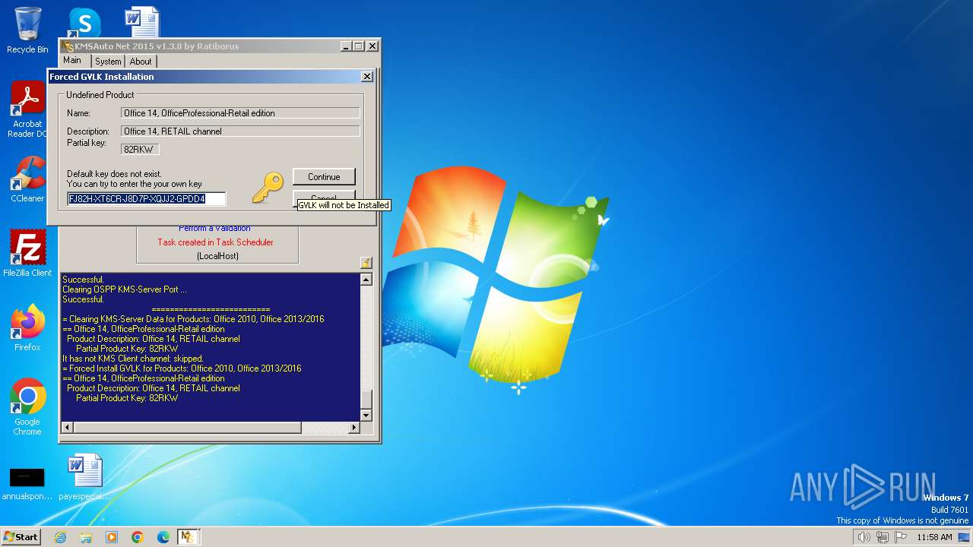Click the KMSAuto Net title bar icon
Image resolution: width=973 pixels, height=547 pixels.
click(x=68, y=46)
